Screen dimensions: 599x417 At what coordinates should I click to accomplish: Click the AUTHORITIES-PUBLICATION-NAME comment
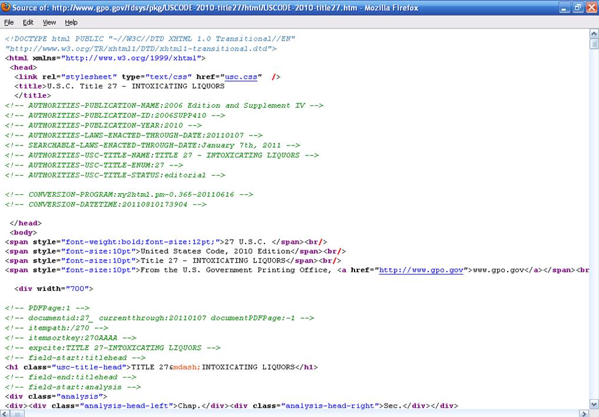(x=164, y=105)
